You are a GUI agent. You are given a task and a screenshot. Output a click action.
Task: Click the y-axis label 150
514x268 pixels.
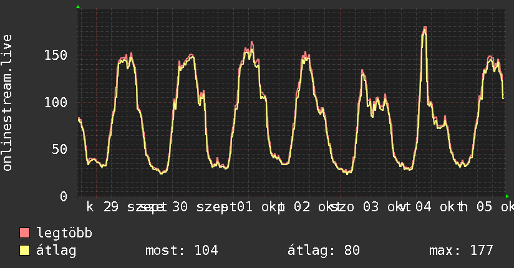(56, 55)
